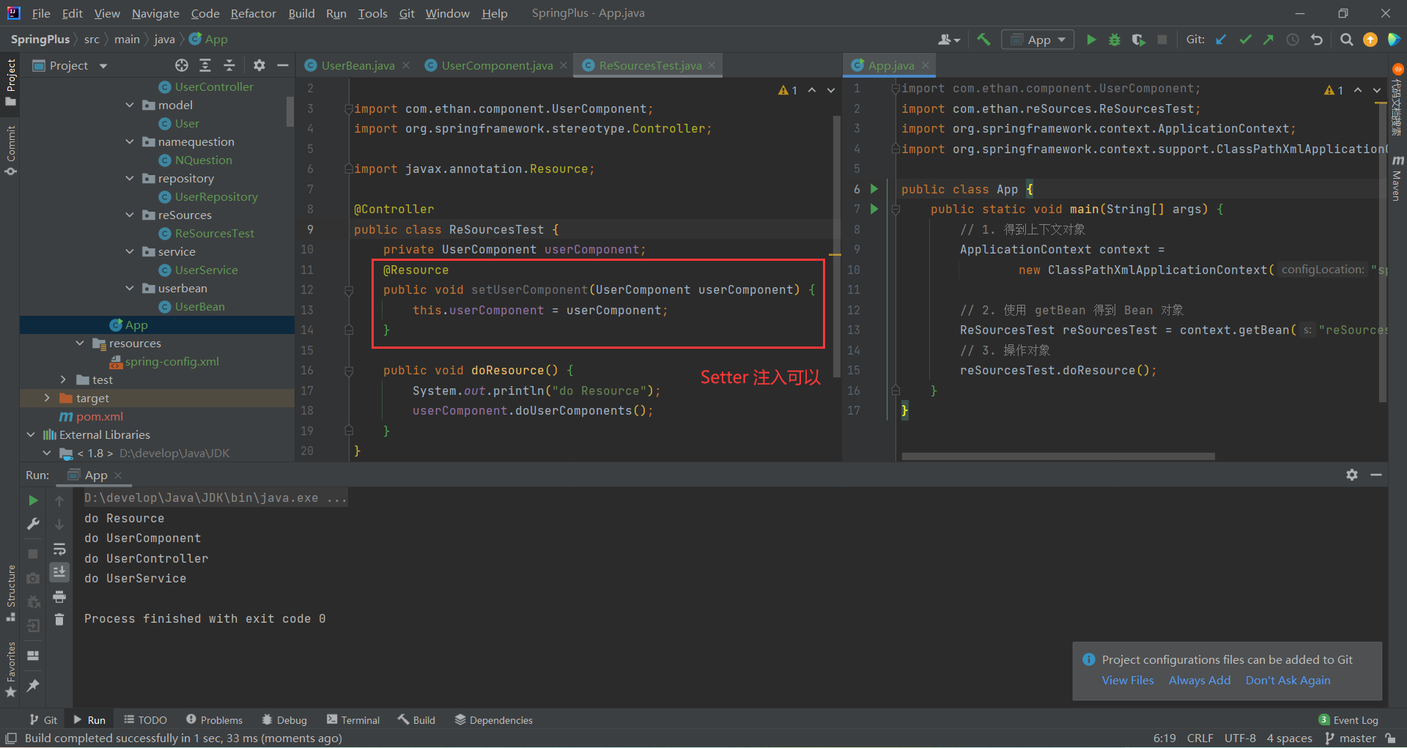Hide the Project tool window

(283, 65)
